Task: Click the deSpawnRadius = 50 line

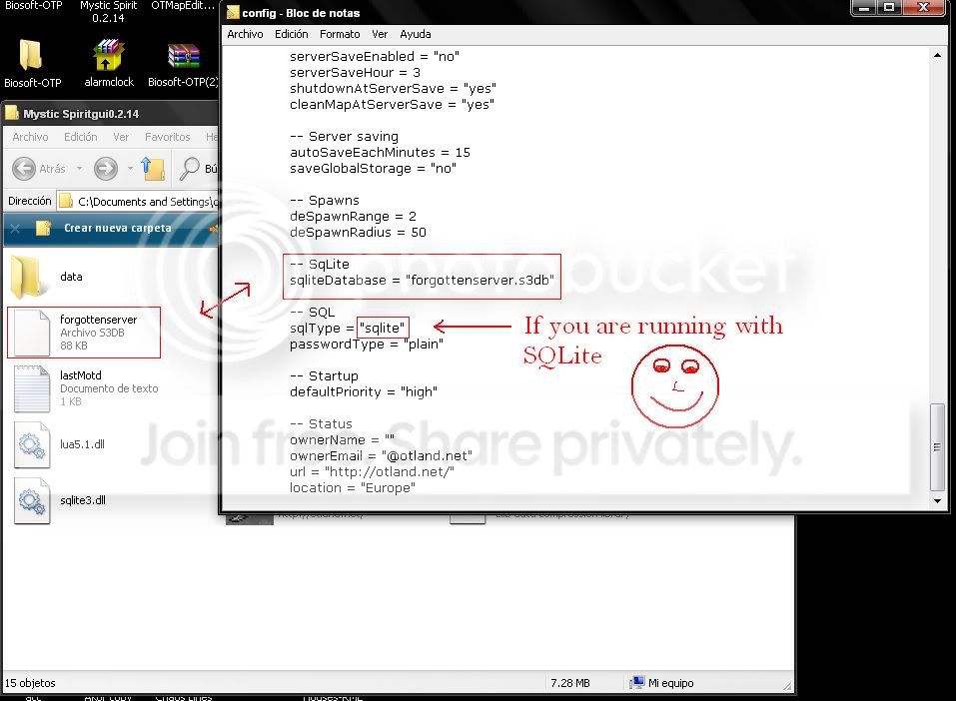Action: 358,233
